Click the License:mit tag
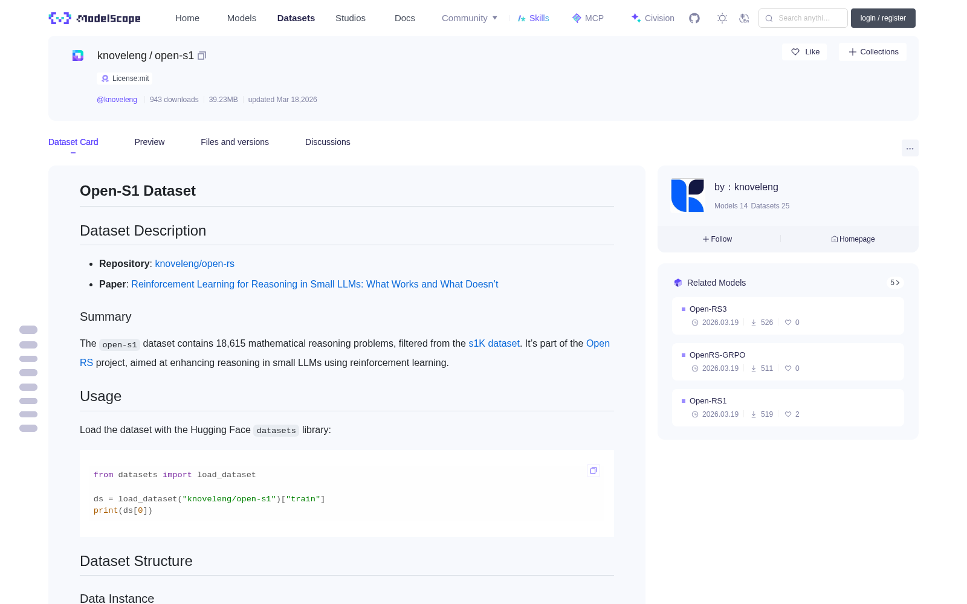 click(125, 79)
